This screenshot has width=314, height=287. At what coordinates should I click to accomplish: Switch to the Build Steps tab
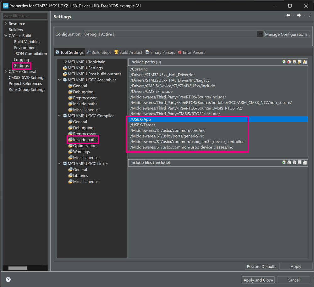[x=99, y=52]
